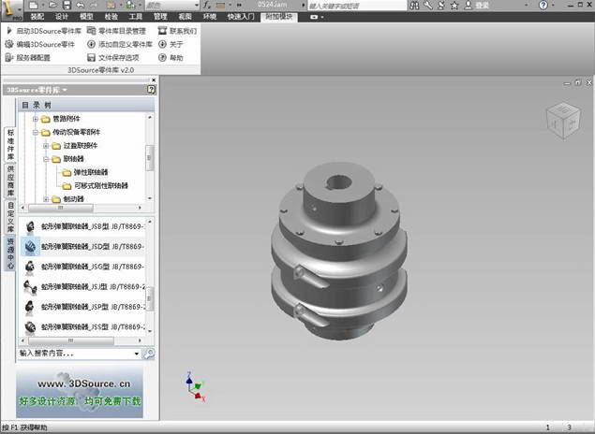Select the 附加模块 add-ins tab
The image size is (595, 434).
coord(279,17)
